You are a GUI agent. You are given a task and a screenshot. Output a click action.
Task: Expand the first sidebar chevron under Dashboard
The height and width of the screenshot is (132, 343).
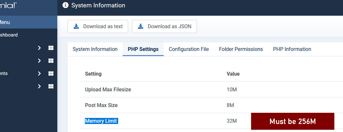click(39, 48)
